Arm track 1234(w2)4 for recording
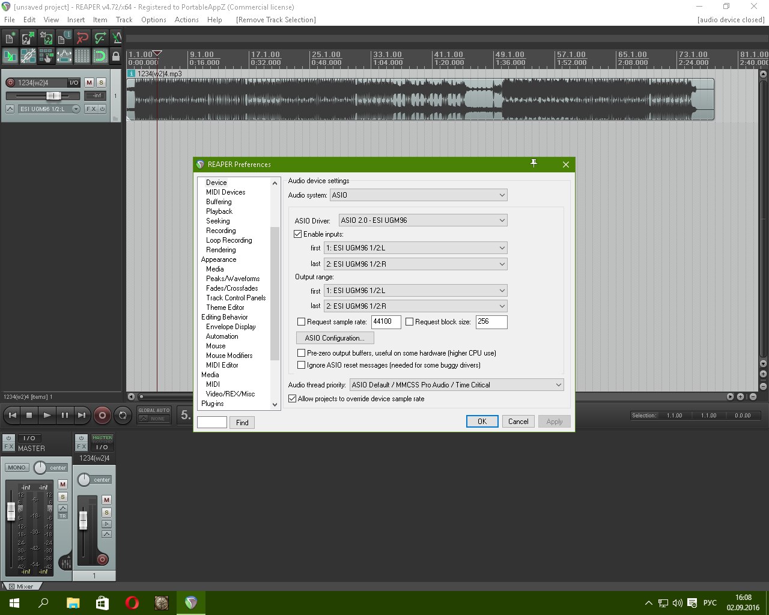The image size is (769, 615). 10,83
